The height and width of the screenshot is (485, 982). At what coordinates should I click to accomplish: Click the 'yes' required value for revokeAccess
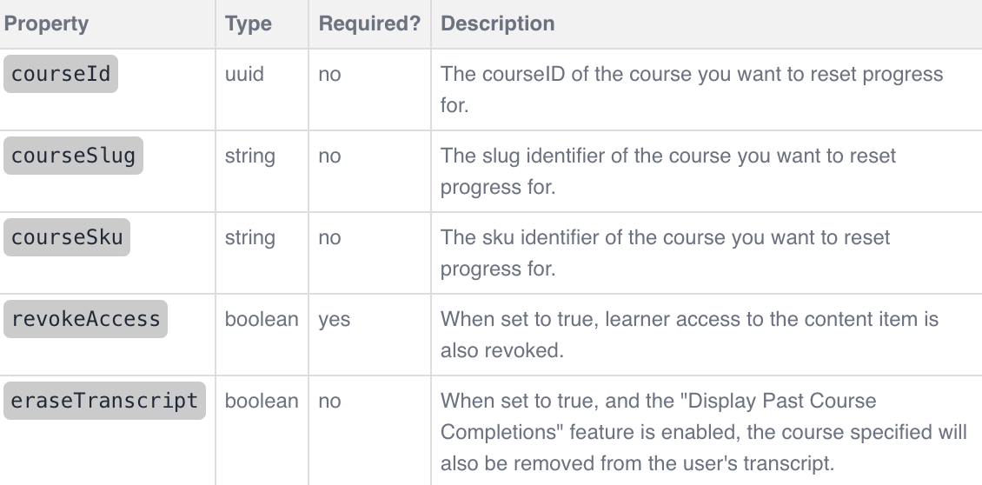(334, 320)
